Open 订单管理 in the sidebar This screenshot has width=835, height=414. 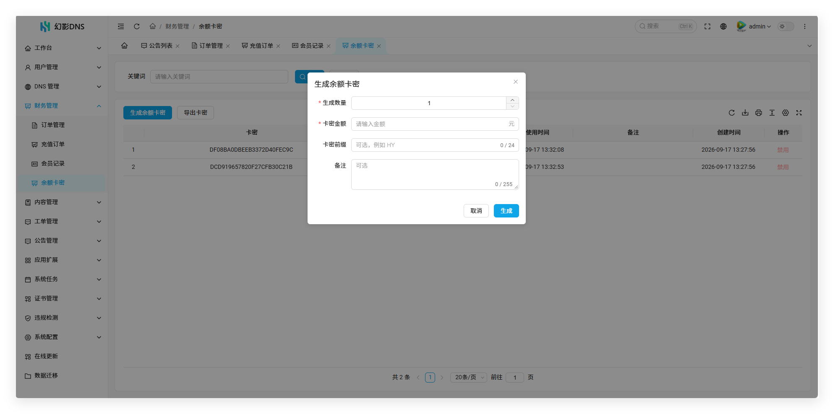pos(63,125)
